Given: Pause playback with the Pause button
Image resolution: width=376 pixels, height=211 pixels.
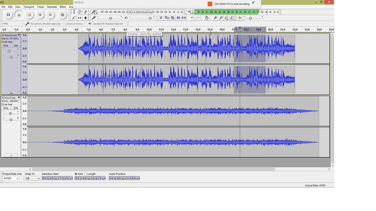Looking at the screenshot, I should click(x=9, y=15).
